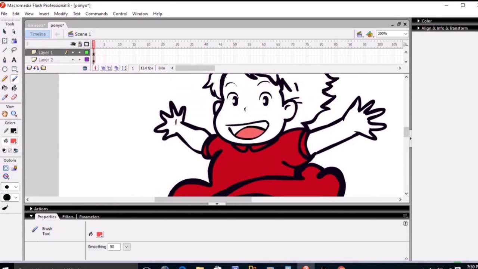Select the Lasso tool

tap(14, 50)
